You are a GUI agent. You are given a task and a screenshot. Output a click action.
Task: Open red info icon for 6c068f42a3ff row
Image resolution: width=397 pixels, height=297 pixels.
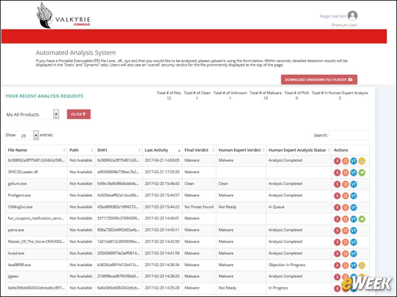click(x=337, y=161)
